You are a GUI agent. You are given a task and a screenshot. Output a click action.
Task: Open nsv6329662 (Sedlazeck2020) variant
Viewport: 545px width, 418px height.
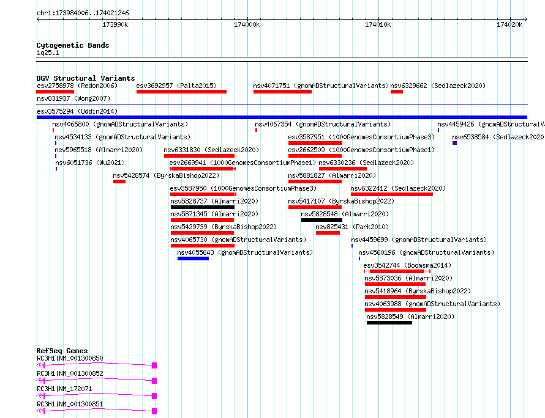coord(438,86)
